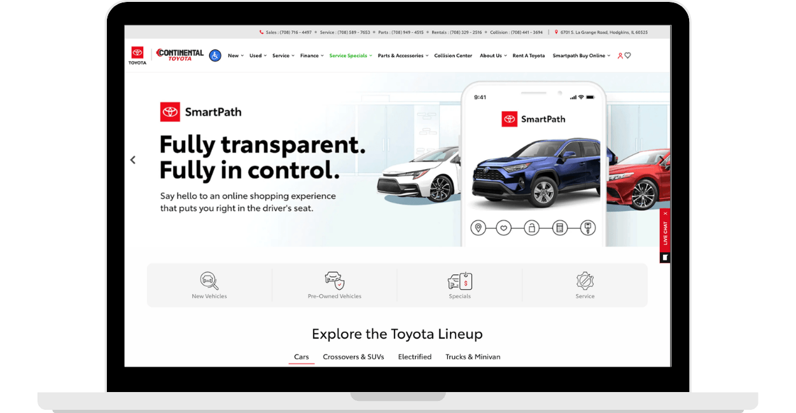Expand the Used menu

coord(258,56)
